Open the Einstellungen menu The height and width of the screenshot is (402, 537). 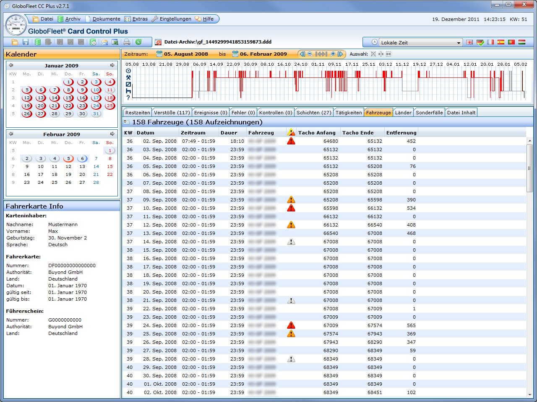click(172, 19)
